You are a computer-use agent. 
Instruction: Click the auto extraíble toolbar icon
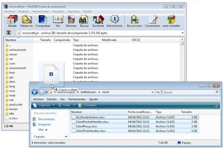pos(171,21)
